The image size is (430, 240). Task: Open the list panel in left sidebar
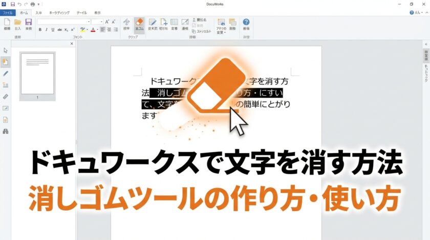point(6,85)
